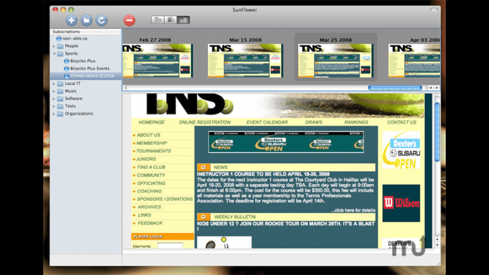Click the Software folder icon

(x=60, y=98)
